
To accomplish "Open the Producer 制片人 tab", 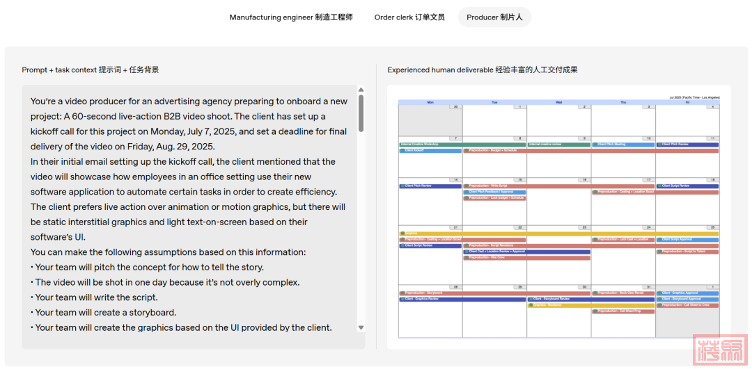I will pyautogui.click(x=494, y=17).
